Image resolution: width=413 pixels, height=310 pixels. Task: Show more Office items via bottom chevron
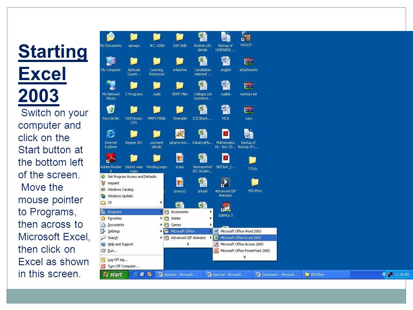point(245,257)
